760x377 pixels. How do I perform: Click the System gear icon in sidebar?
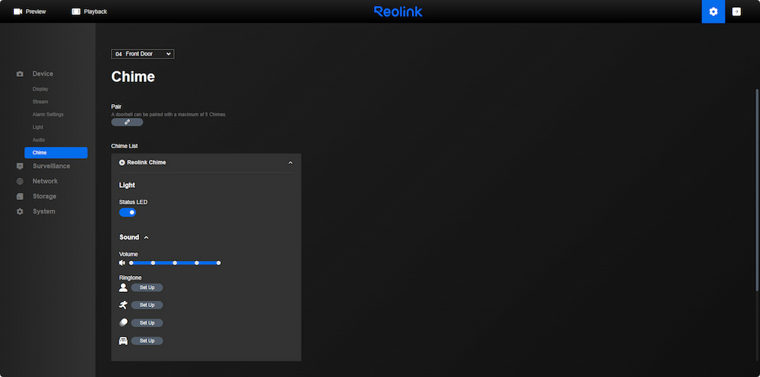pos(20,212)
